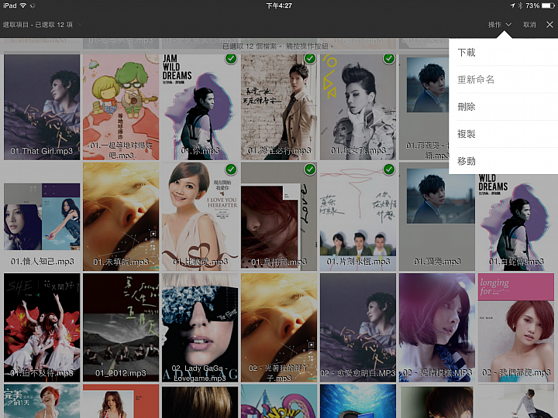This screenshot has width=558, height=418.
Task: Toggle the checkmark on 01.壞女孩.mp3
Action: [x=389, y=59]
